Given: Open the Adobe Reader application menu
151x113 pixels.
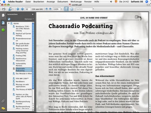Looking at the screenshot, I should click(x=15, y=2).
